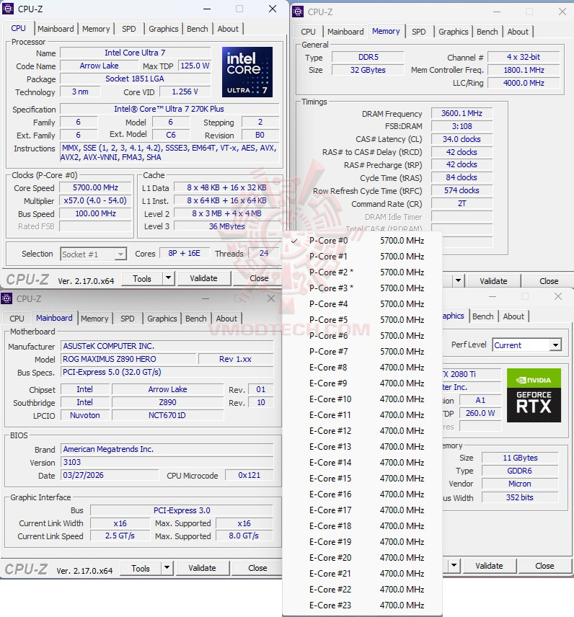Image resolution: width=574 pixels, height=617 pixels.
Task: Click the Specification field Intel Core Ultra 7 270K Plus
Action: pos(169,109)
